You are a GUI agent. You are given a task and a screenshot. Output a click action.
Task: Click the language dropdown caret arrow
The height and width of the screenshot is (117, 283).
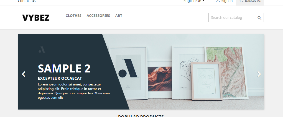[x=203, y=1]
